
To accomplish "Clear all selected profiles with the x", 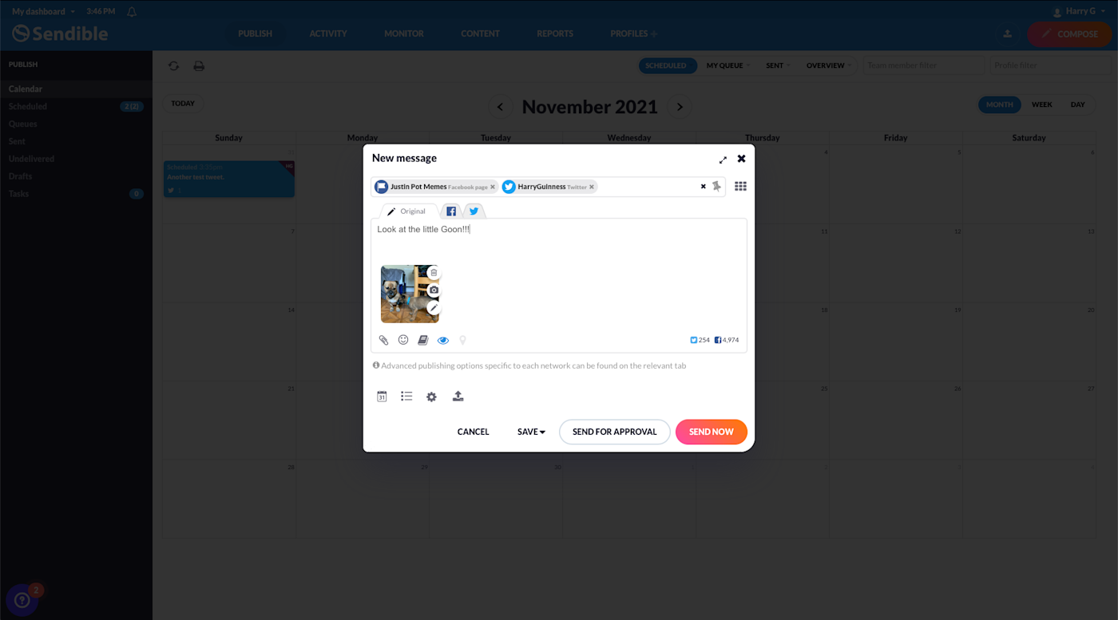I will (x=704, y=187).
